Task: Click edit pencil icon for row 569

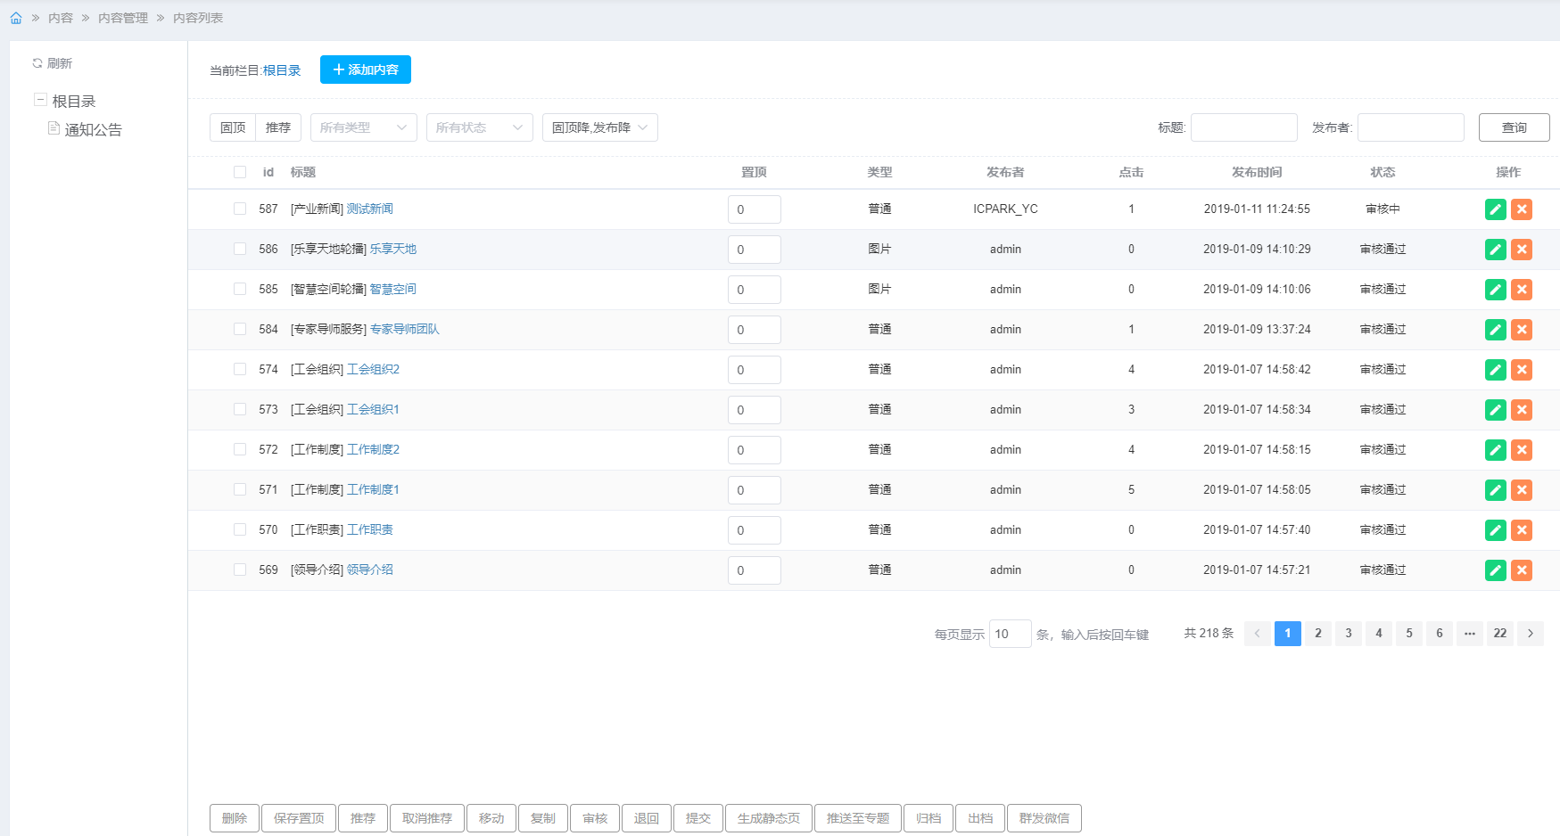Action: pyautogui.click(x=1496, y=570)
